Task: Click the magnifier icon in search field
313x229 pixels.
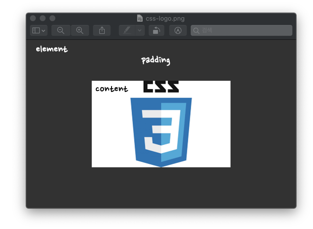Action: [196, 31]
